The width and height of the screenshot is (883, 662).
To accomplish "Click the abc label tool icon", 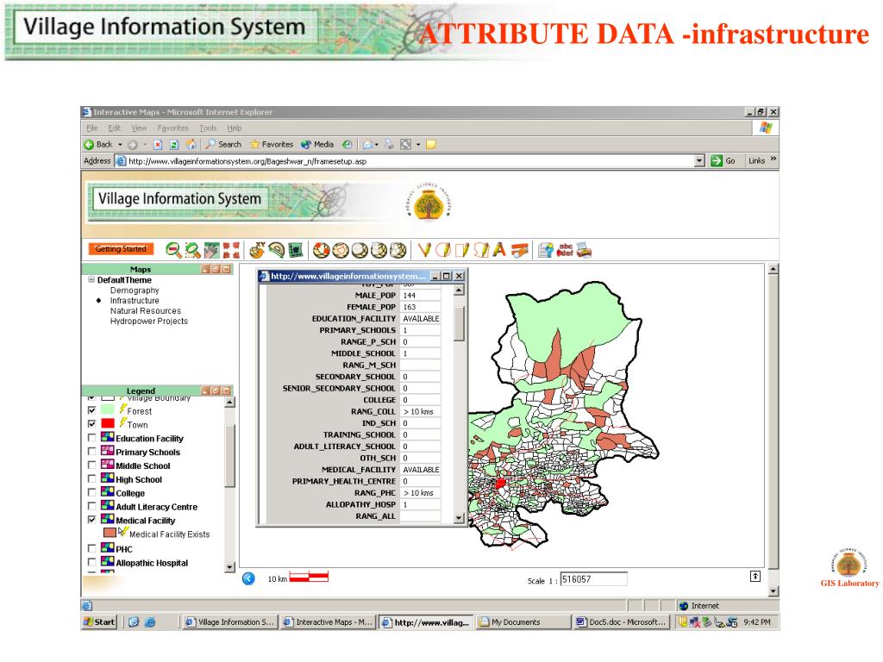I will [564, 250].
